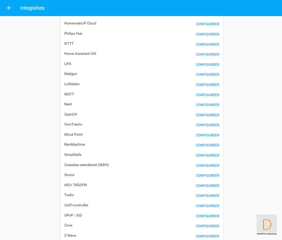The width and height of the screenshot is (282, 240).
Task: Click Configureer for Mailgun
Action: tap(207, 74)
